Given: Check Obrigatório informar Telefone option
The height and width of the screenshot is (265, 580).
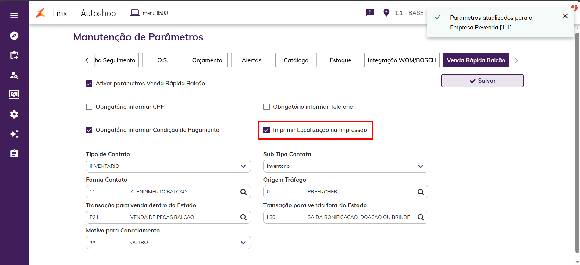Looking at the screenshot, I should pos(267,107).
